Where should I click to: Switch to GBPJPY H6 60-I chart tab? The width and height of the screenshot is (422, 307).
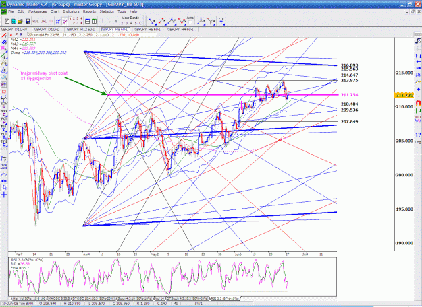pos(147,29)
